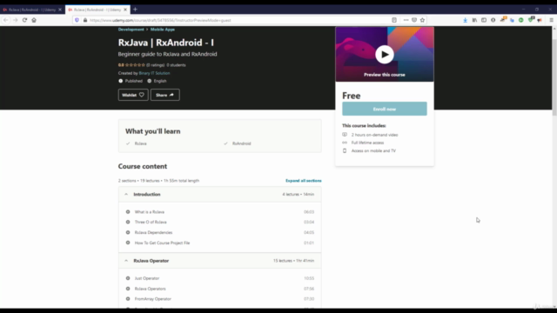Close the first browser tab
Viewport: 557px width, 313px height.
click(x=60, y=10)
